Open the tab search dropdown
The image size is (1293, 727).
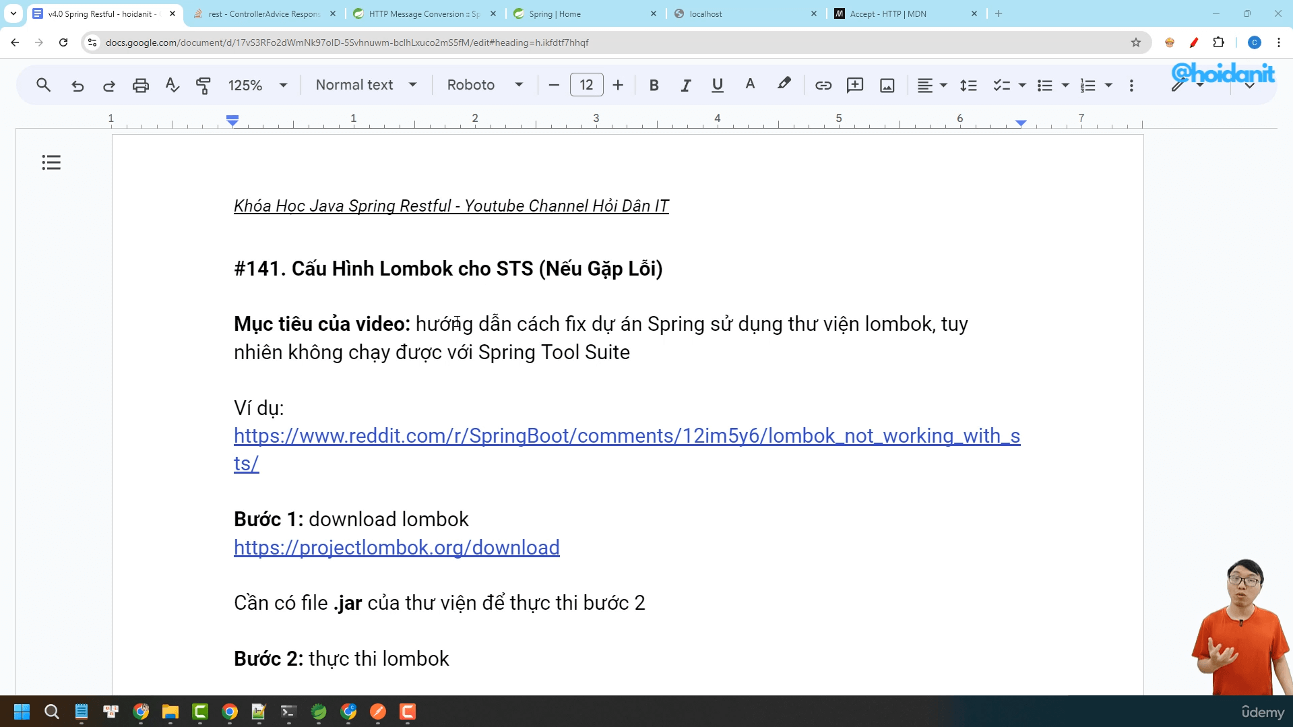click(13, 13)
